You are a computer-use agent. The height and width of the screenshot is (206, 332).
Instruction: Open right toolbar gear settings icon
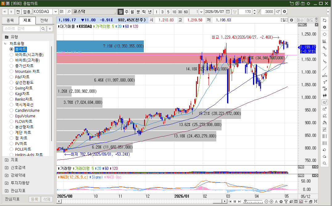point(324,27)
